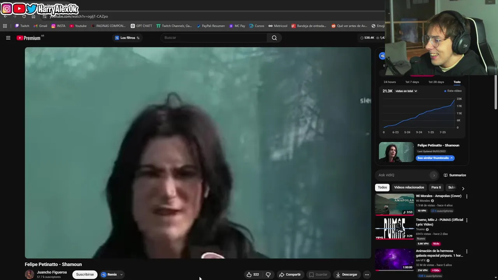Open the Wi Morales - Amapolas video thumbnail
Viewport: 498px width, 280px height.
[x=395, y=205]
